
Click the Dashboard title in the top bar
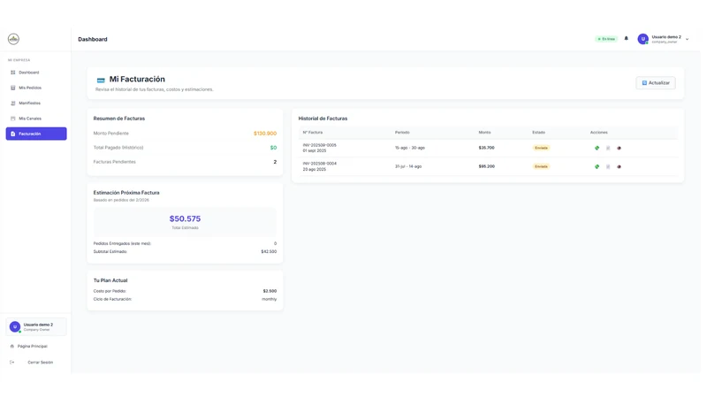coord(93,39)
